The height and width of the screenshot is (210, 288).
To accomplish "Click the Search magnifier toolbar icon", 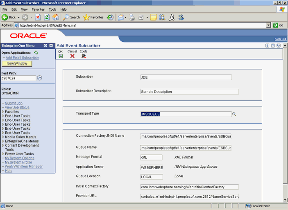I will tap(66, 18).
